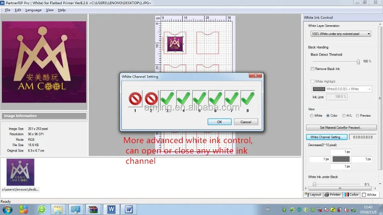The height and width of the screenshot is (215, 383).
Task: Switch to White tab
Action: click(x=369, y=194)
